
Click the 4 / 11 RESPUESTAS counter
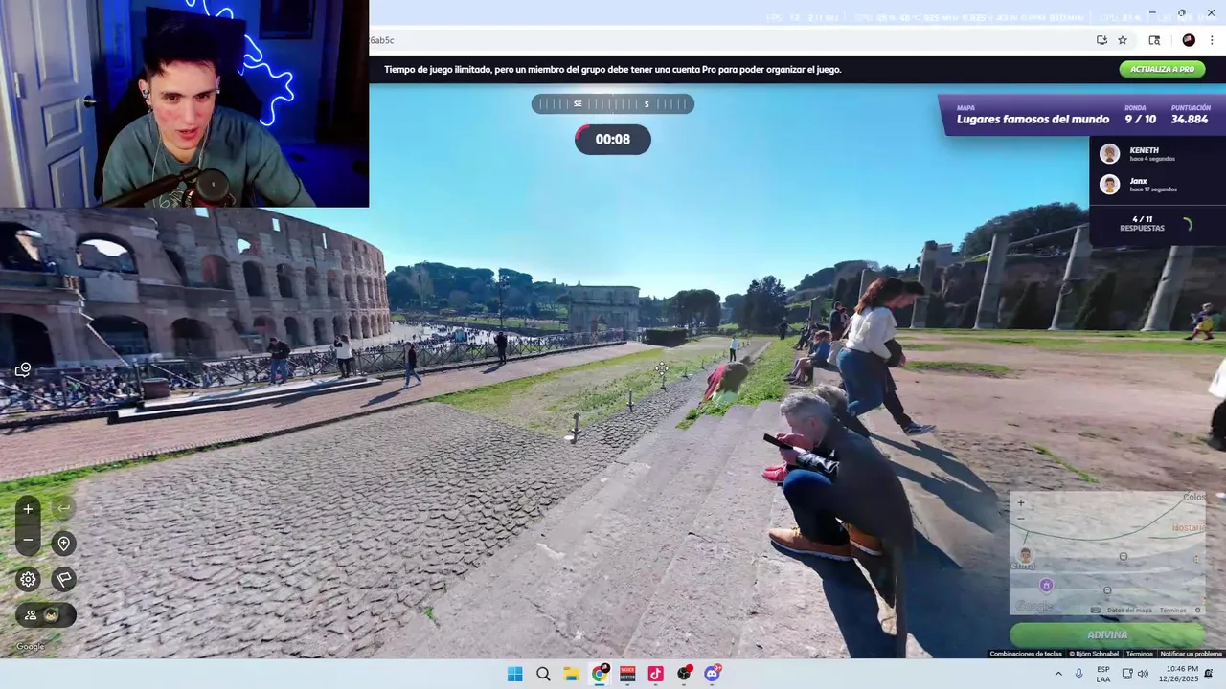coord(1142,224)
